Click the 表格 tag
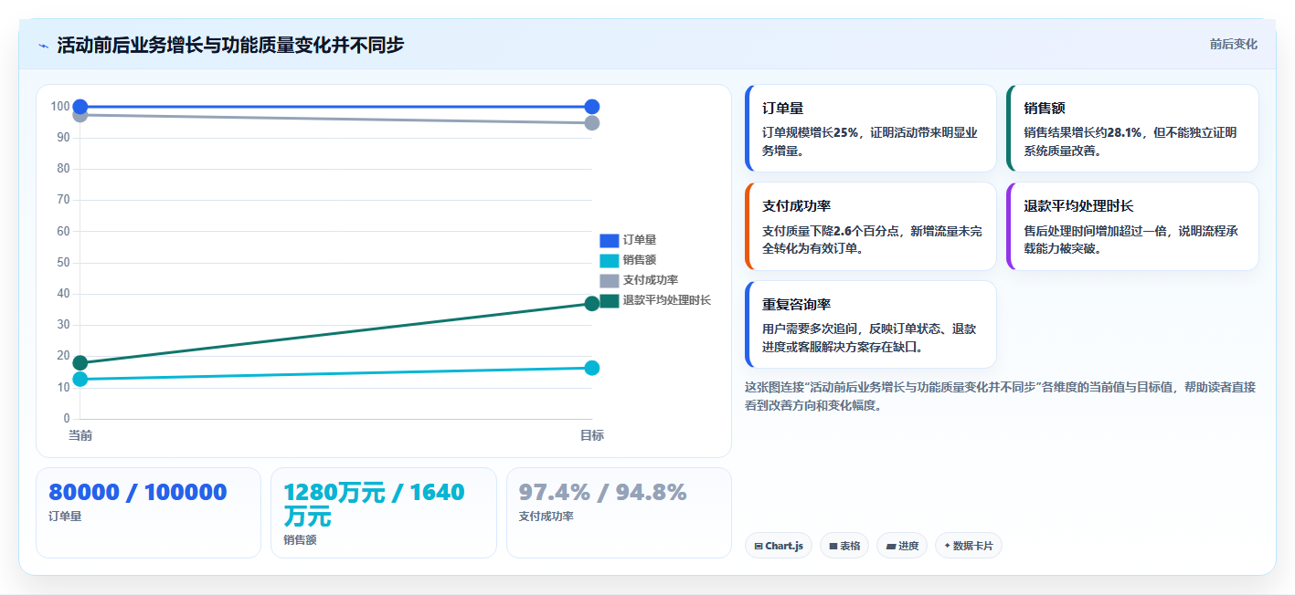The height and width of the screenshot is (595, 1295). coord(844,546)
